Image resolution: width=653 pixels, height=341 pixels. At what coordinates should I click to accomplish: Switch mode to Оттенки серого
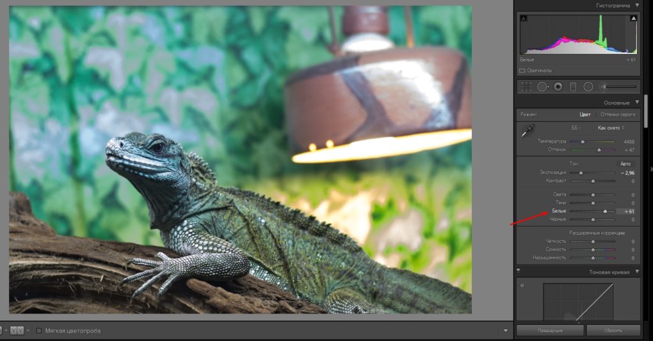tap(618, 115)
